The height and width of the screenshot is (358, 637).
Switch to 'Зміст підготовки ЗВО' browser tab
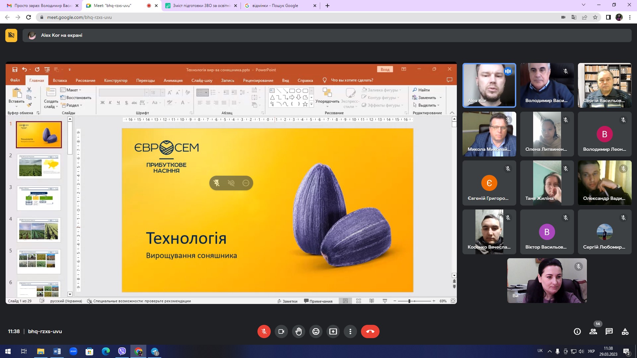coord(202,6)
